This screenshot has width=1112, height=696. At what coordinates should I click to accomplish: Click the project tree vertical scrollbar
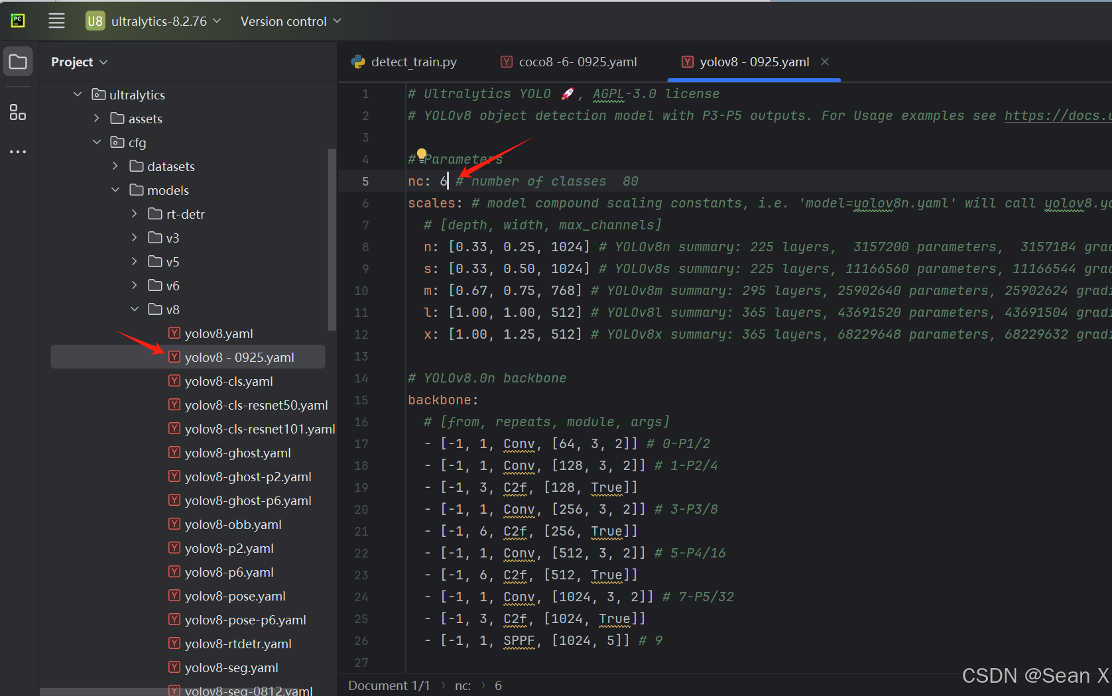pos(332,240)
